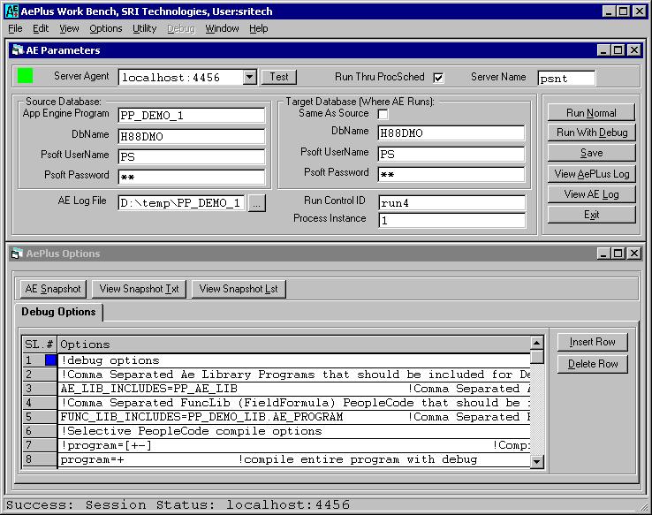The width and height of the screenshot is (652, 515).
Task: Click the browse button beside AE Log File
Action: [x=256, y=203]
